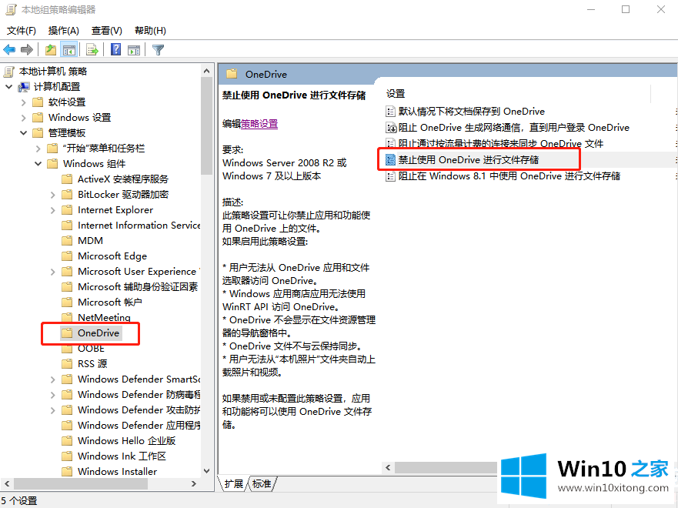Switch to the 标准 tab
The width and height of the screenshot is (678, 508).
(x=262, y=484)
